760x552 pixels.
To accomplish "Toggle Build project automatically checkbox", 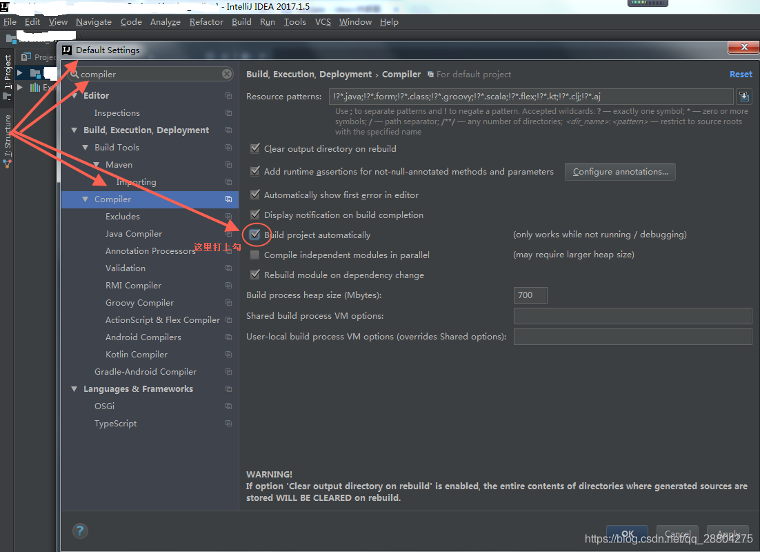I will [x=255, y=235].
